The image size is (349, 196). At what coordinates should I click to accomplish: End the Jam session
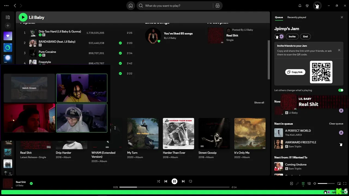point(305,36)
